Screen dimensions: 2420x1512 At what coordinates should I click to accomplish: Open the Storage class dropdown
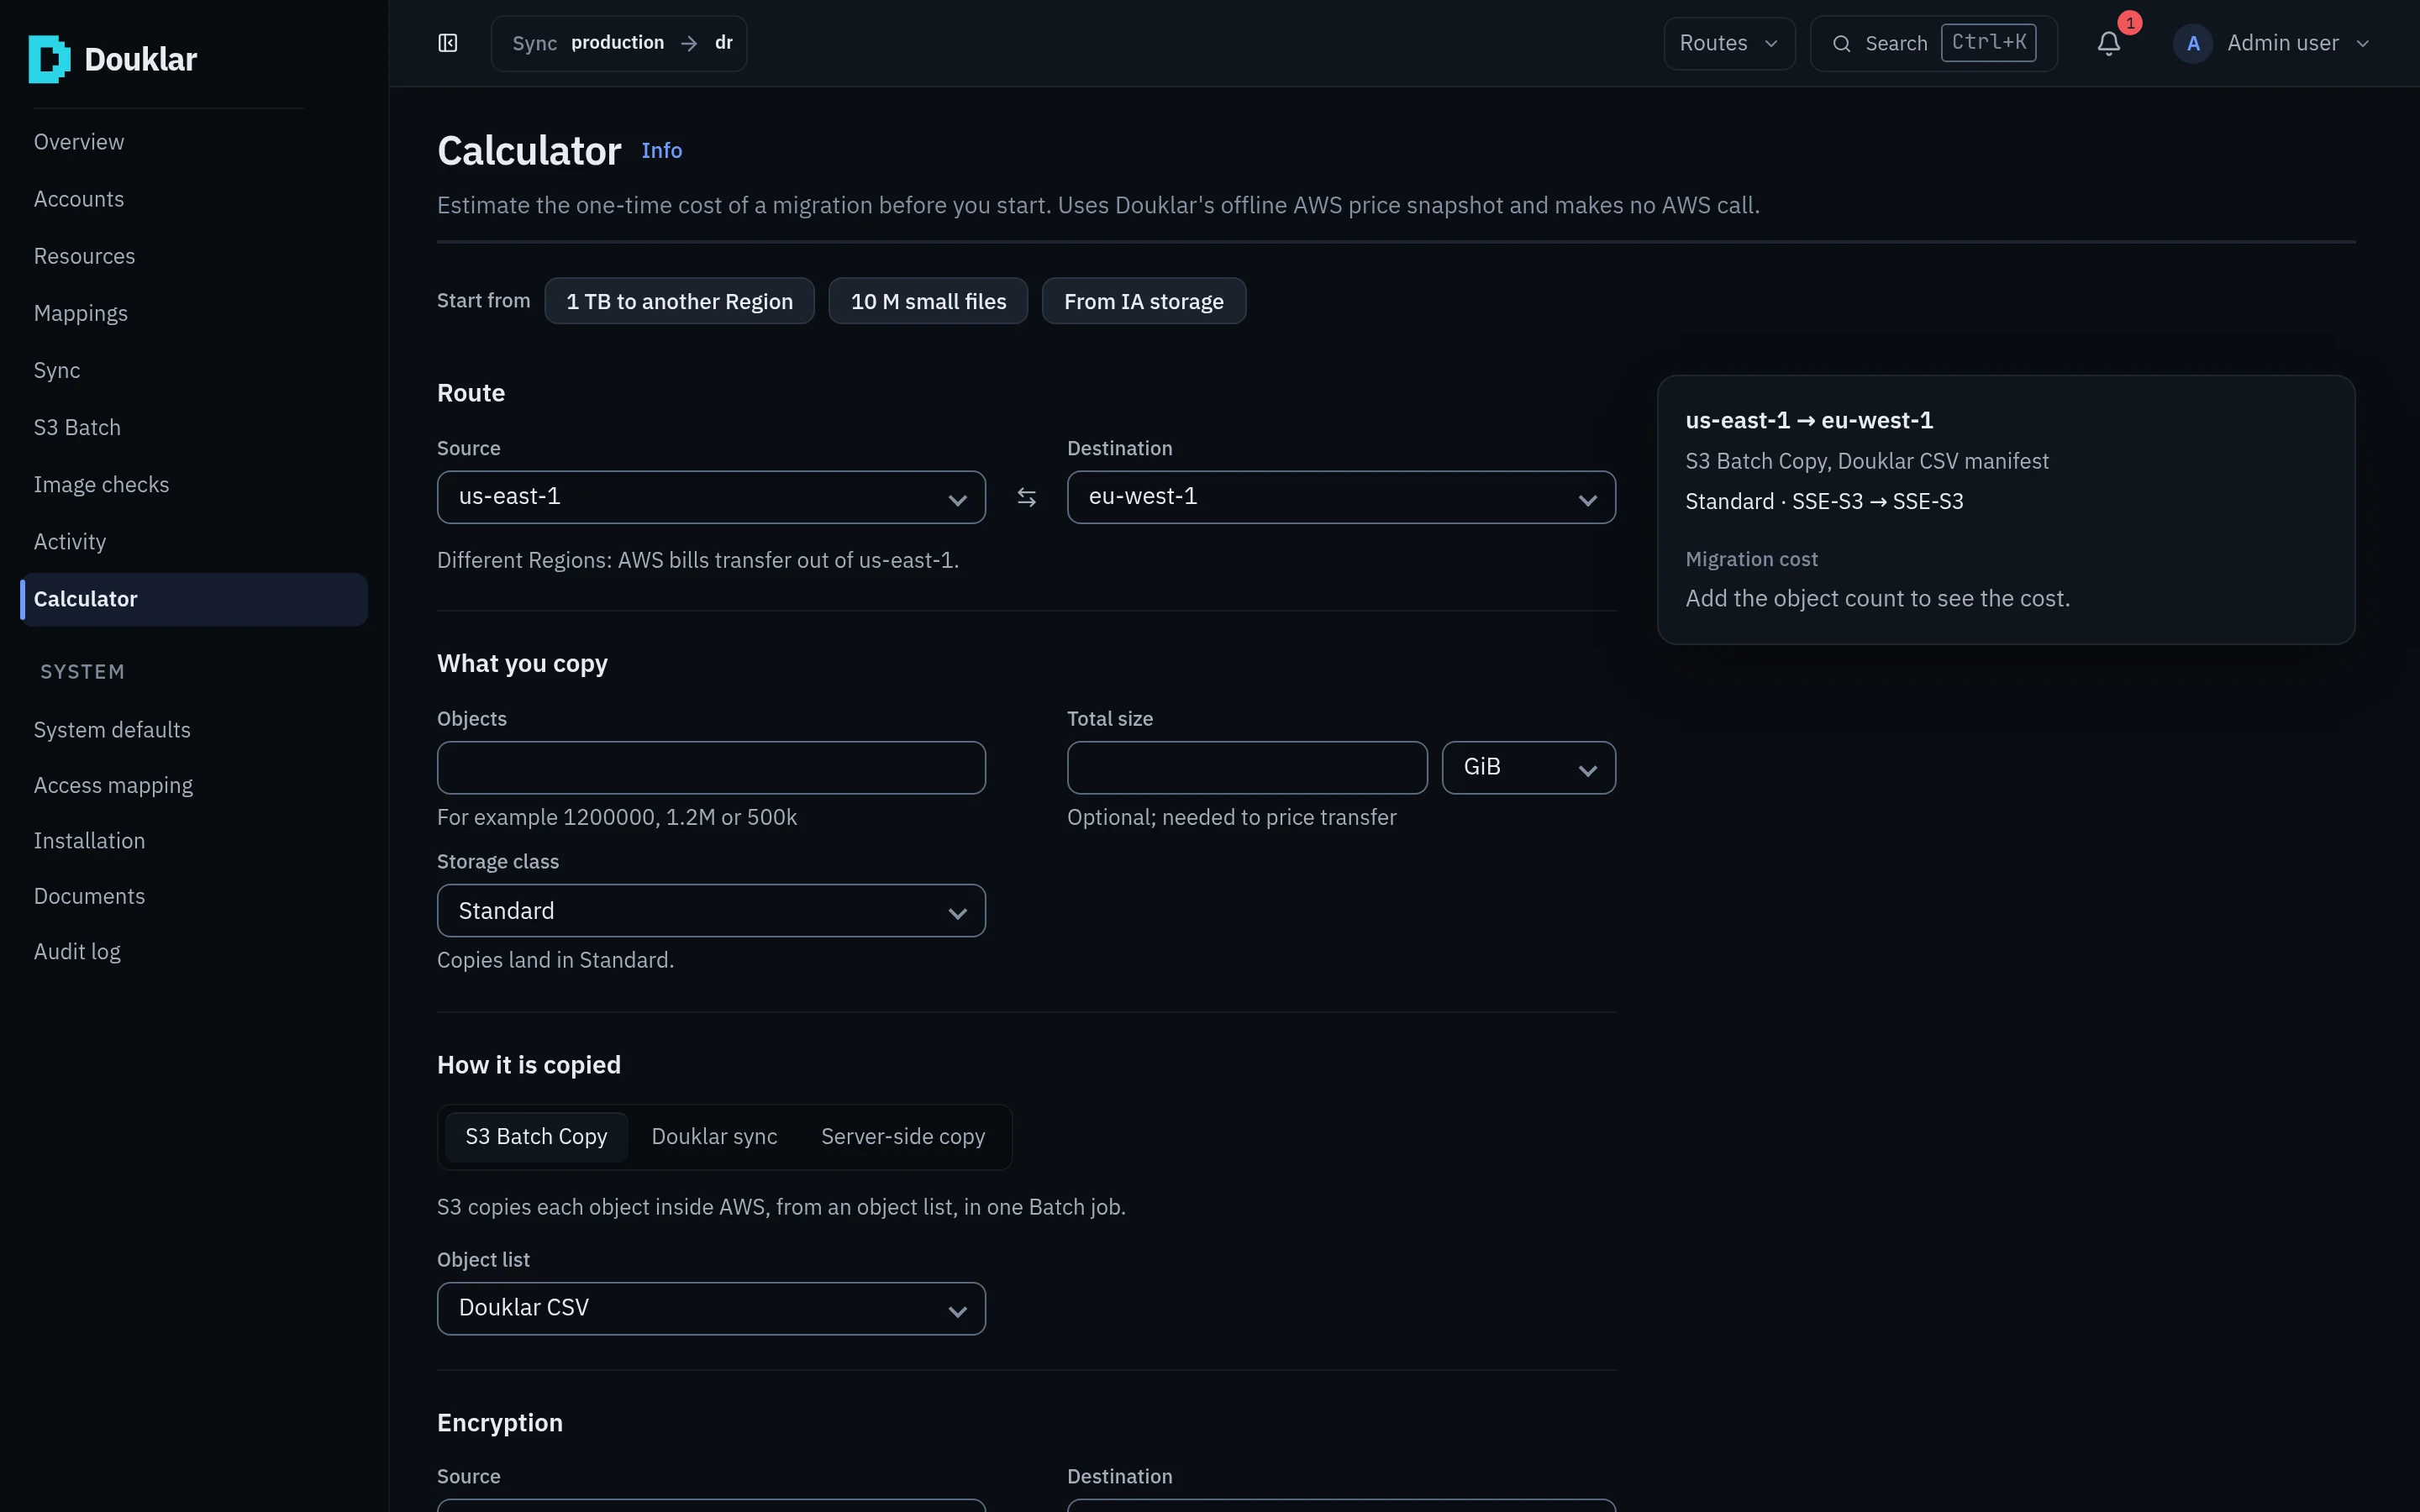point(711,911)
